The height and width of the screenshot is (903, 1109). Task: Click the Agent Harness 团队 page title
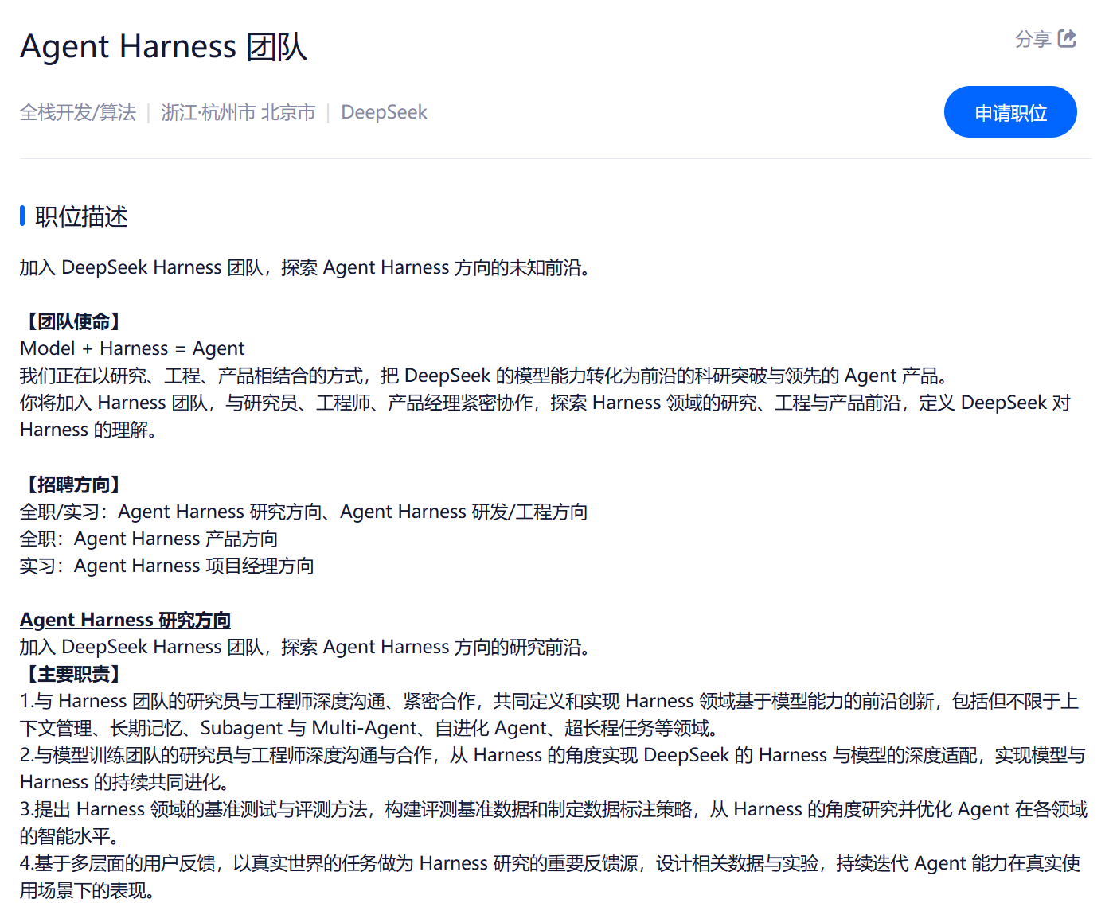[164, 46]
